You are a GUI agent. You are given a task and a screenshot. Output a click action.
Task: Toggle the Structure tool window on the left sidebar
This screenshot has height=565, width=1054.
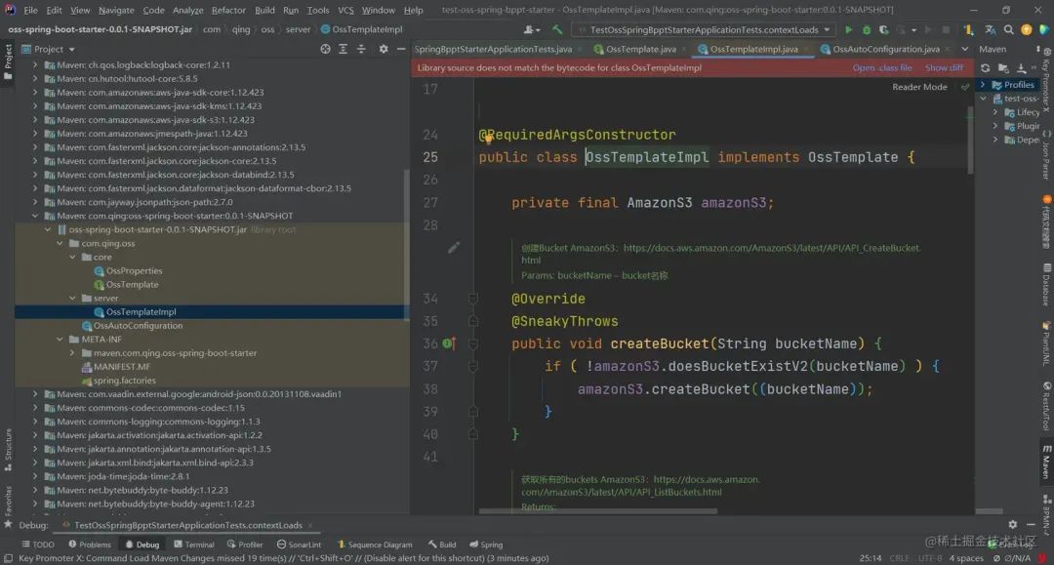point(8,449)
